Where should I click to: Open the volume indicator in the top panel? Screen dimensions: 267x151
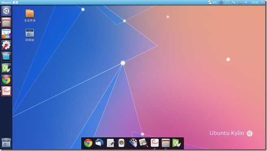coord(246,2)
